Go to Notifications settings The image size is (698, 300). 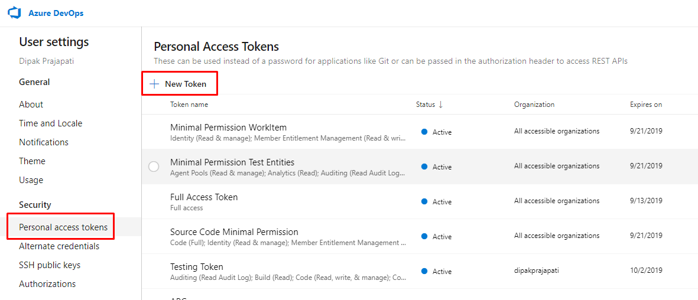click(44, 142)
